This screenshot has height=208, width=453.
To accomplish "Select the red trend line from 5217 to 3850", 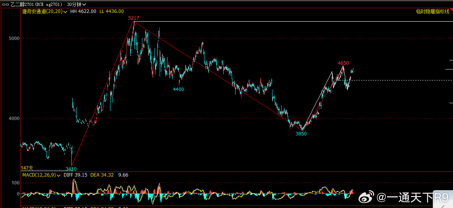I will coord(218,76).
